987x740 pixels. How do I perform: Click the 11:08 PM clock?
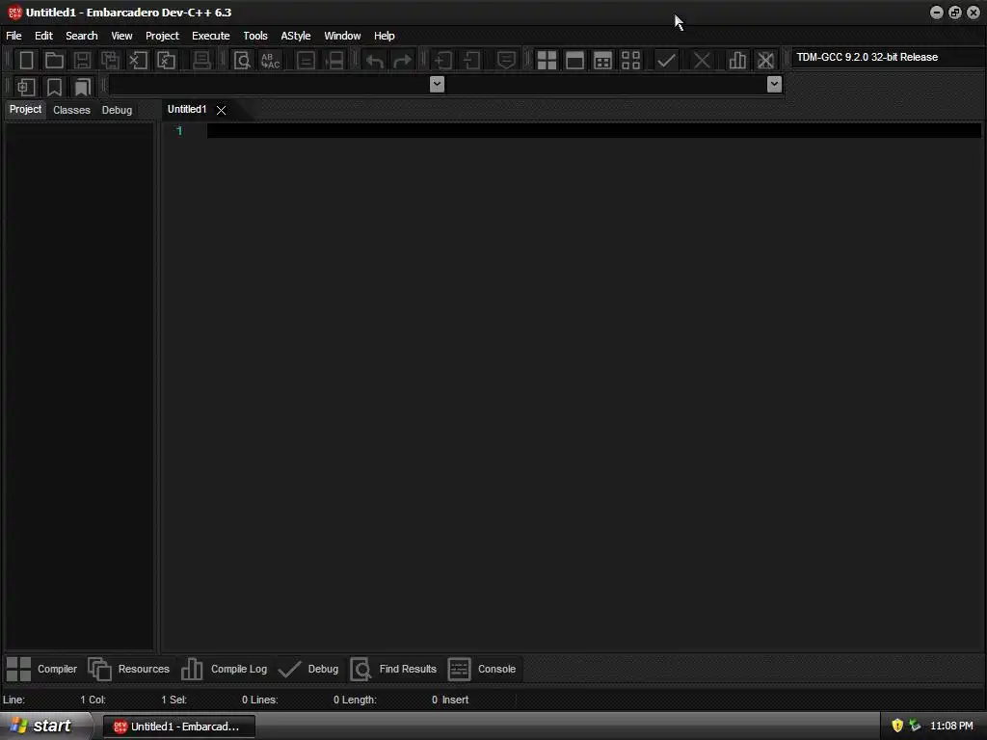(x=951, y=727)
